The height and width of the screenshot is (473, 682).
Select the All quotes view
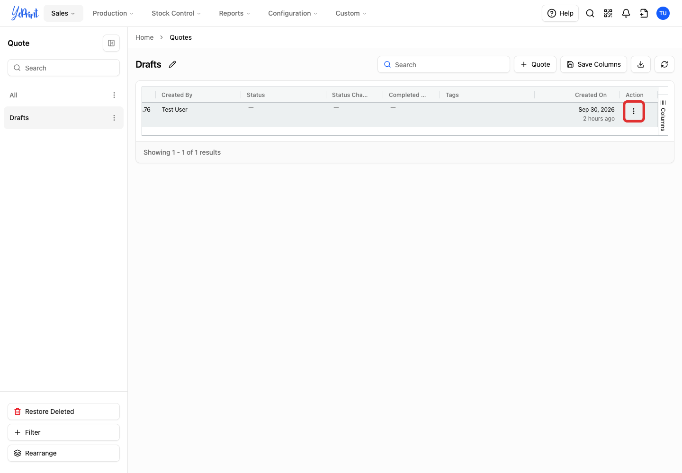point(63,95)
